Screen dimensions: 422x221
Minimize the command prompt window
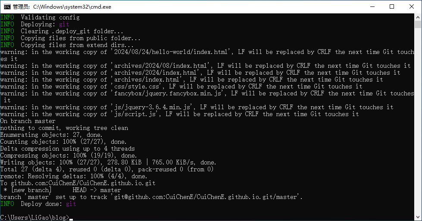pyautogui.click(x=372, y=7)
